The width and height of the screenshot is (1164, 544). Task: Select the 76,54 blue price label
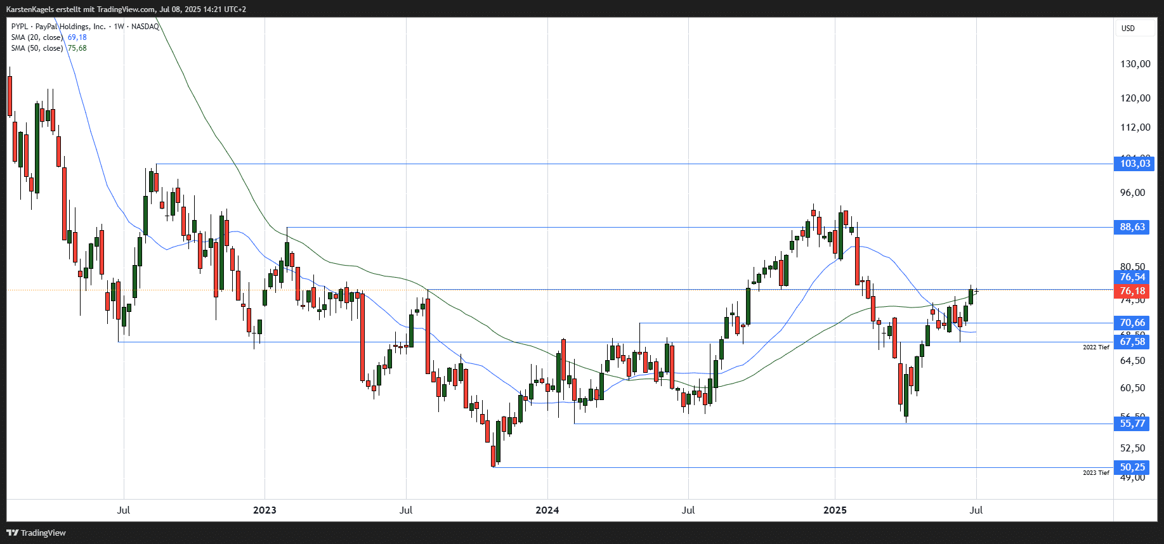1132,277
